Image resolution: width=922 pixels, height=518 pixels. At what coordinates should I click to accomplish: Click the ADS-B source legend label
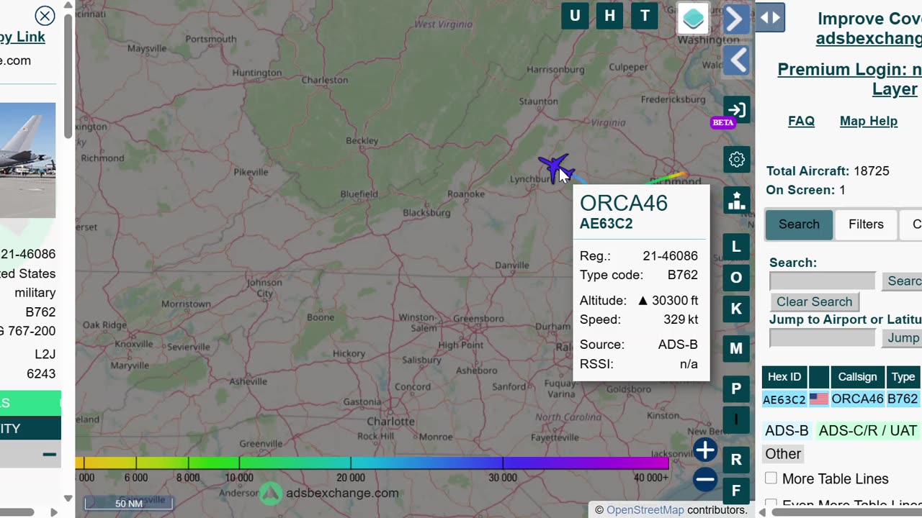[x=787, y=431]
